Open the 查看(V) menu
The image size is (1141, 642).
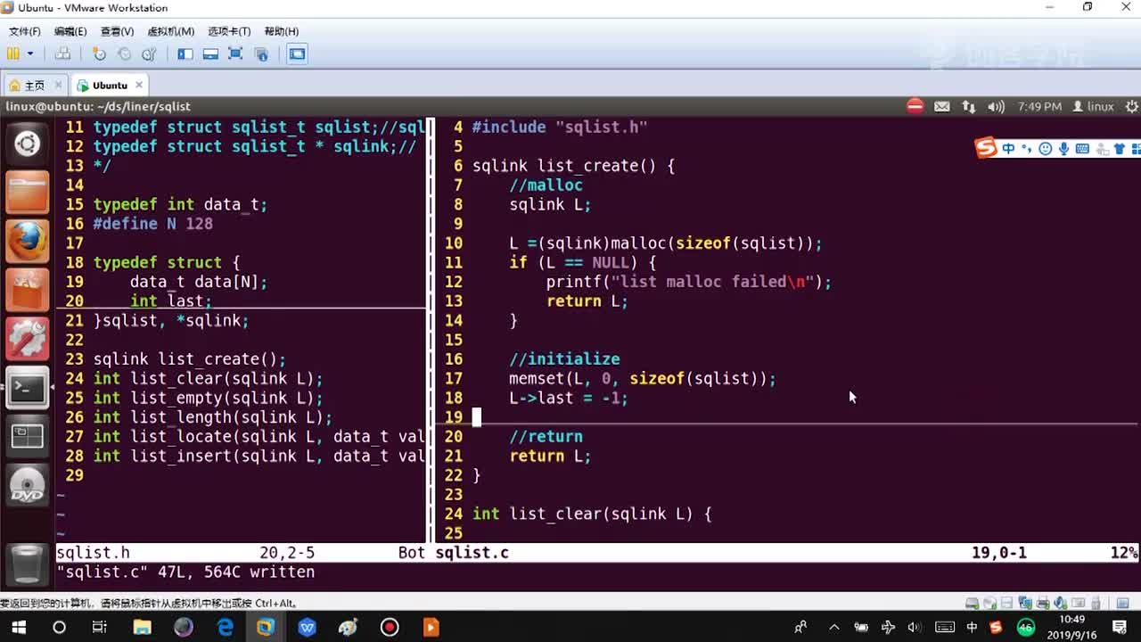(x=117, y=31)
